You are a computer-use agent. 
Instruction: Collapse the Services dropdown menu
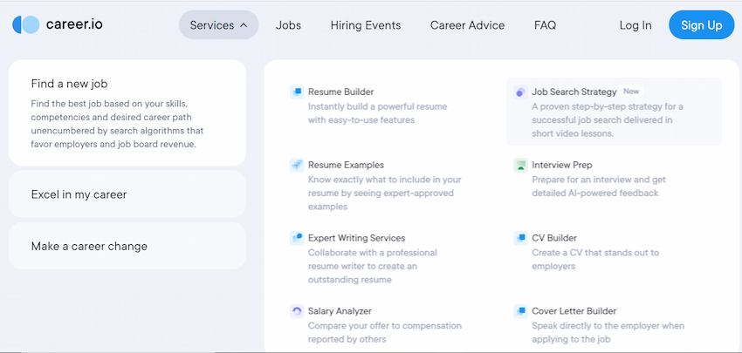[x=218, y=25]
